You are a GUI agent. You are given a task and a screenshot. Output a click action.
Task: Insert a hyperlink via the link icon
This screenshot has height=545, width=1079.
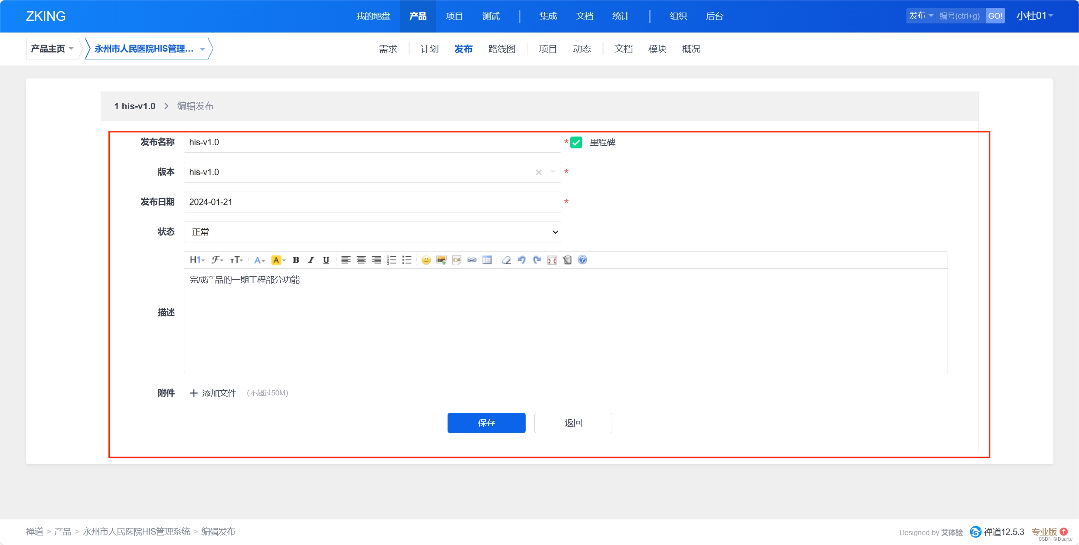472,260
